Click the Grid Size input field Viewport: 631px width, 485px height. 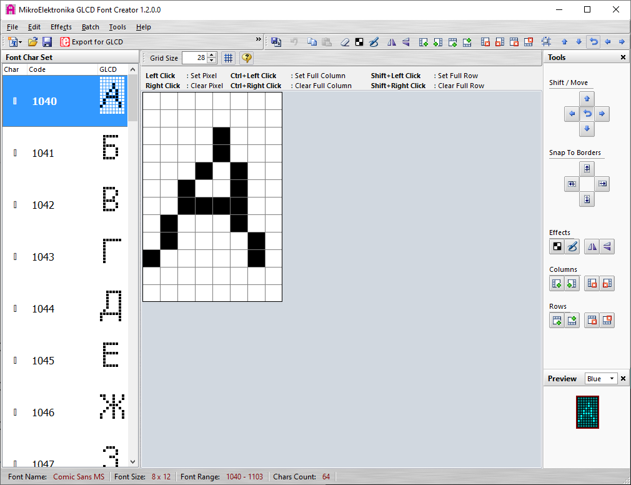195,58
